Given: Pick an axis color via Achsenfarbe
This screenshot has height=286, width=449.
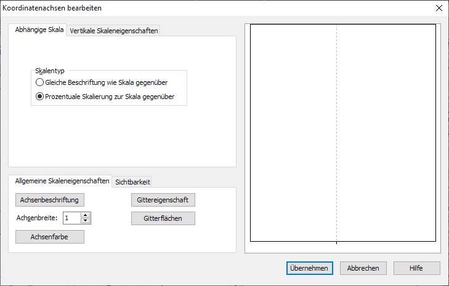Looking at the screenshot, I should [x=49, y=237].
